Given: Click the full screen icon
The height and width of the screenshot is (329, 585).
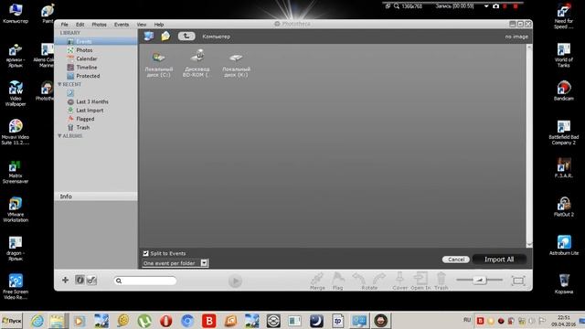Looking at the screenshot, I should click(518, 281).
